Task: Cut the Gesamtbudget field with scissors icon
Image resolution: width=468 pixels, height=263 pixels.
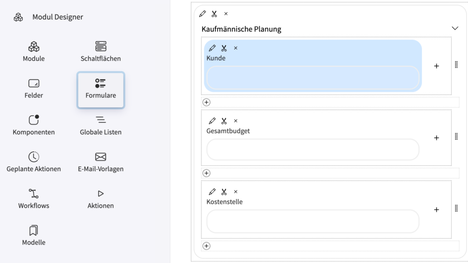Action: (x=224, y=121)
